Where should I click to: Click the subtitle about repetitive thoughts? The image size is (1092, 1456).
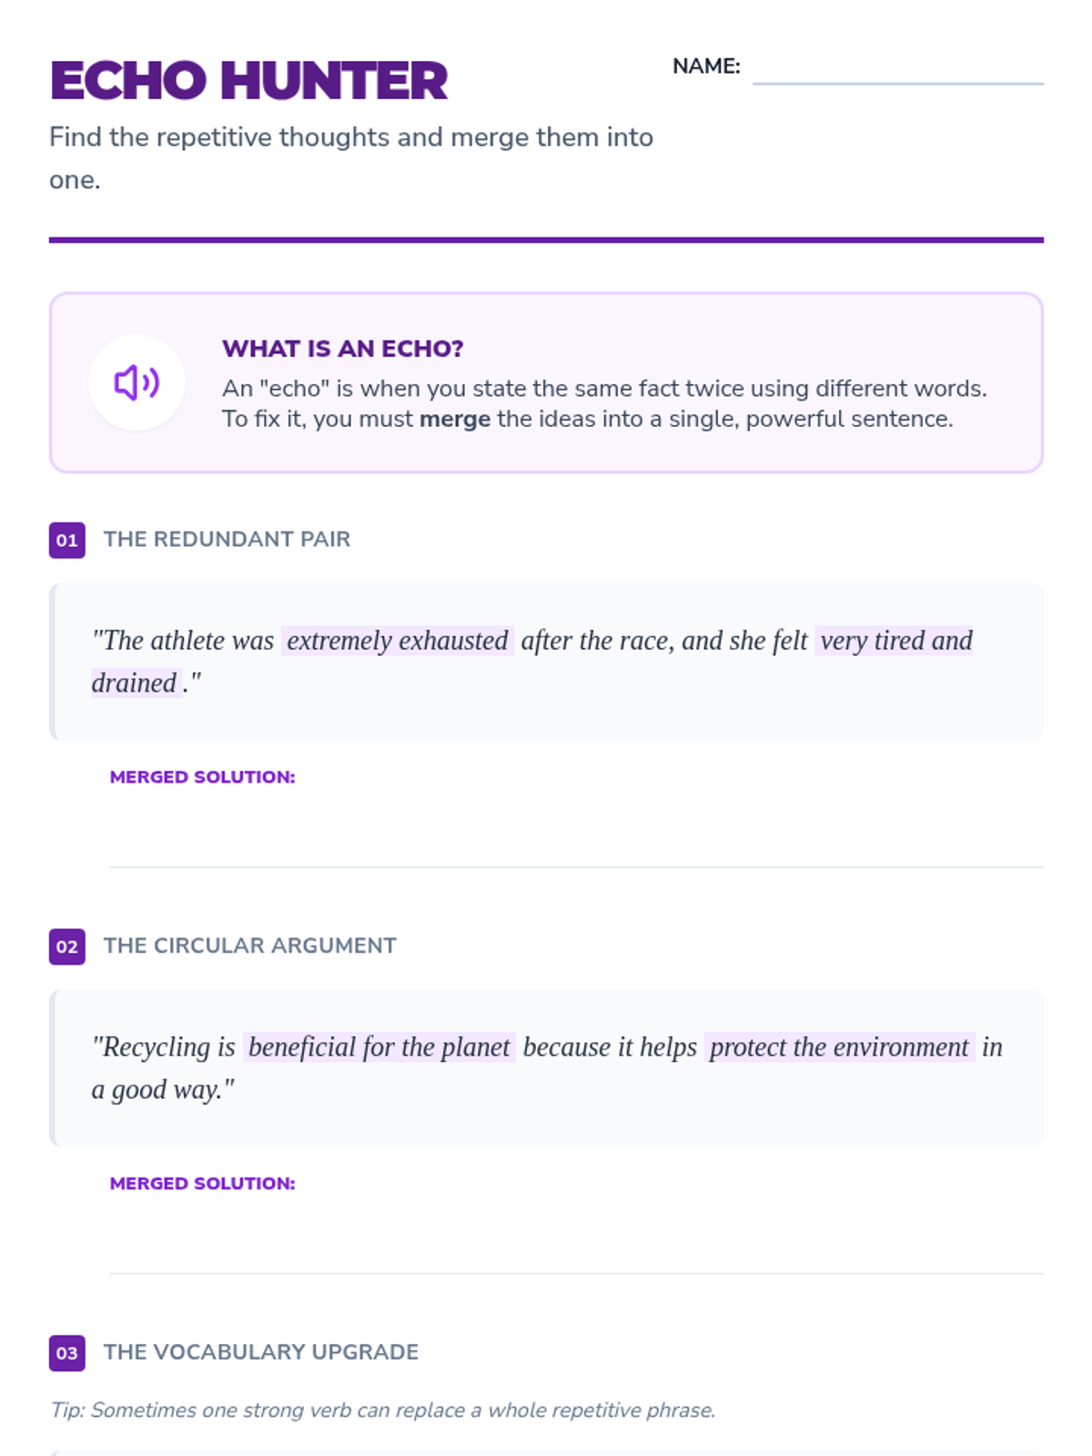[x=351, y=158]
